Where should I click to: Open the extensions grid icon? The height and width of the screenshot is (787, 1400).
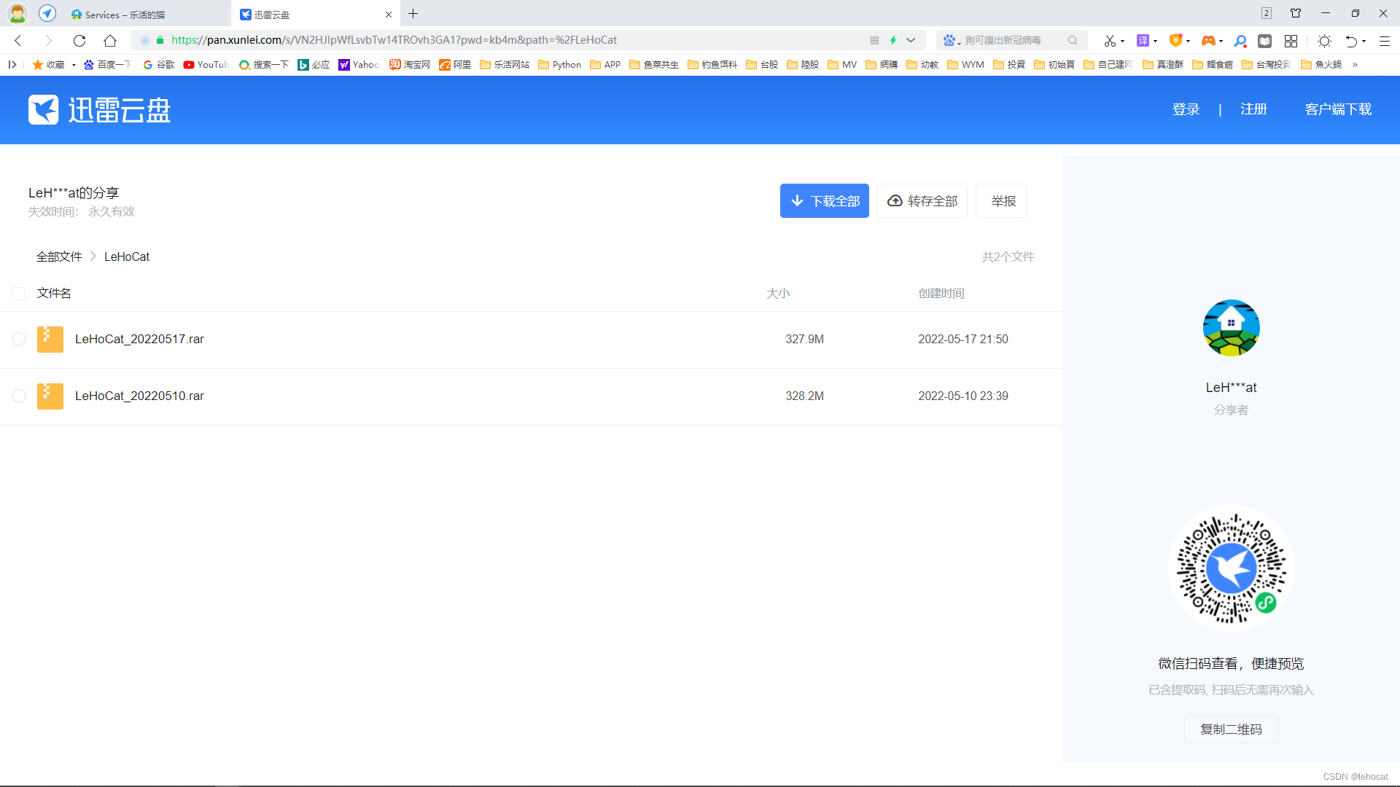coord(1291,41)
